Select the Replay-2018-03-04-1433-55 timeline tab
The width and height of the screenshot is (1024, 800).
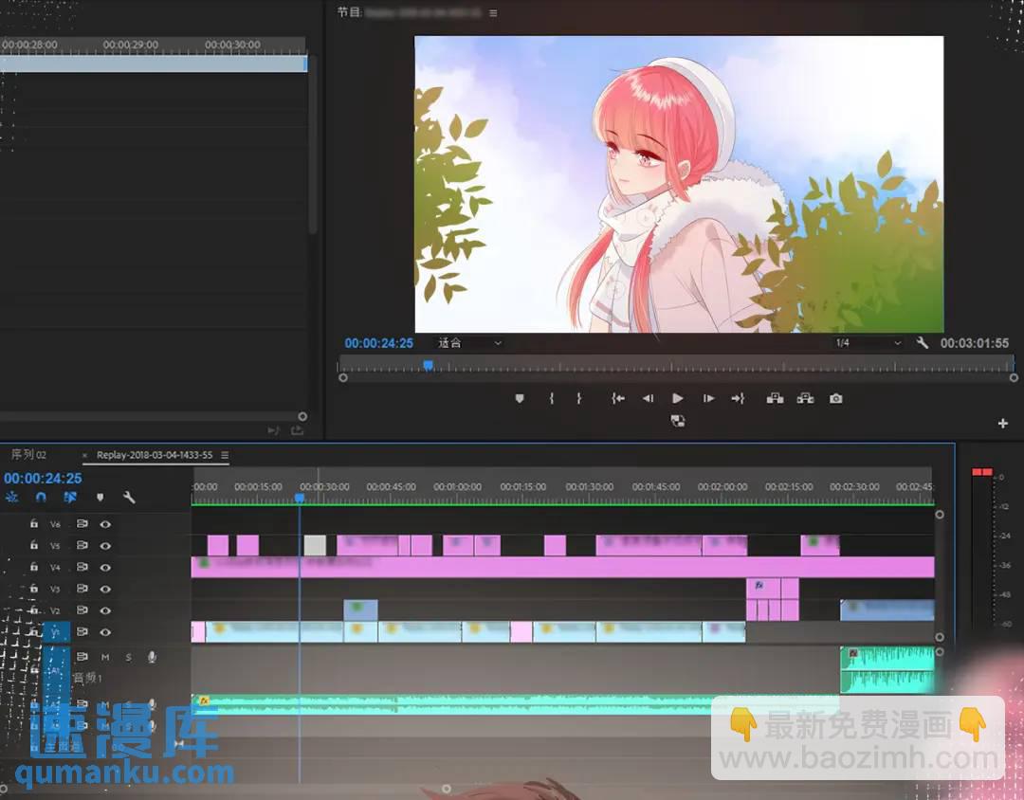[x=154, y=456]
